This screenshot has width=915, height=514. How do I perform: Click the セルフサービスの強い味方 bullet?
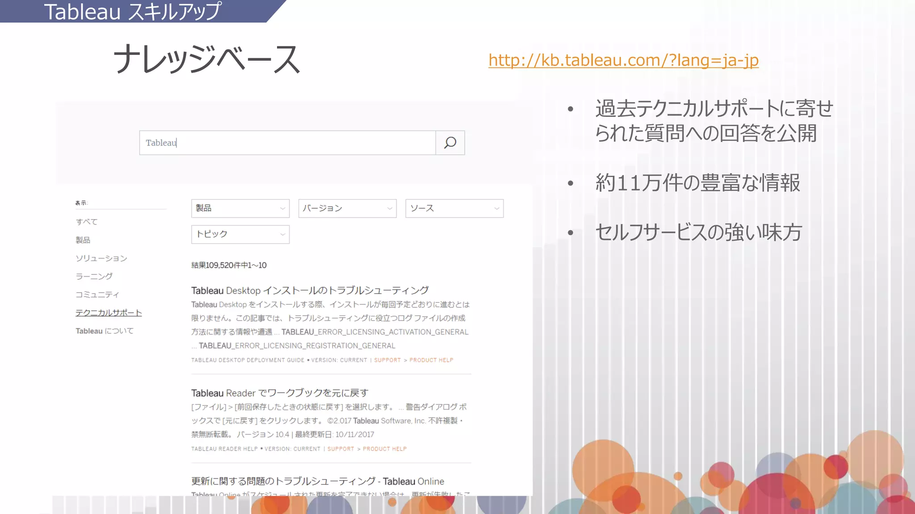point(699,232)
